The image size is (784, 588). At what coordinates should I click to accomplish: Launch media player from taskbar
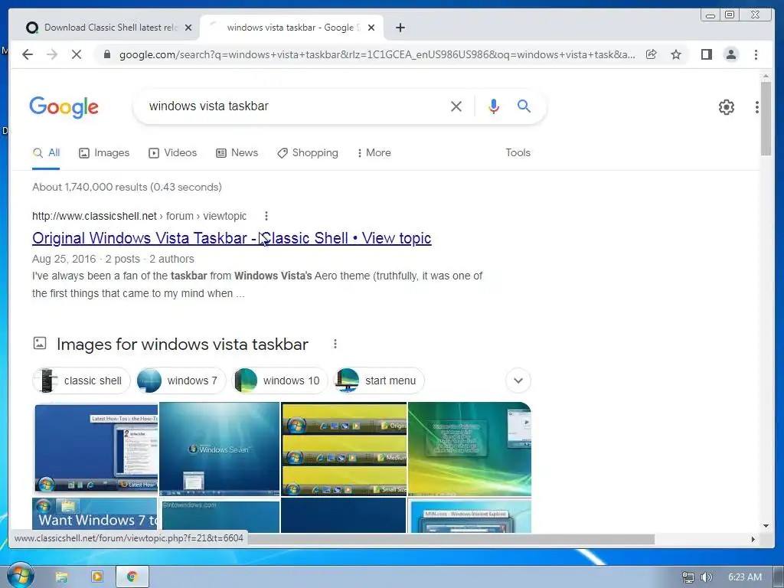[x=97, y=577]
